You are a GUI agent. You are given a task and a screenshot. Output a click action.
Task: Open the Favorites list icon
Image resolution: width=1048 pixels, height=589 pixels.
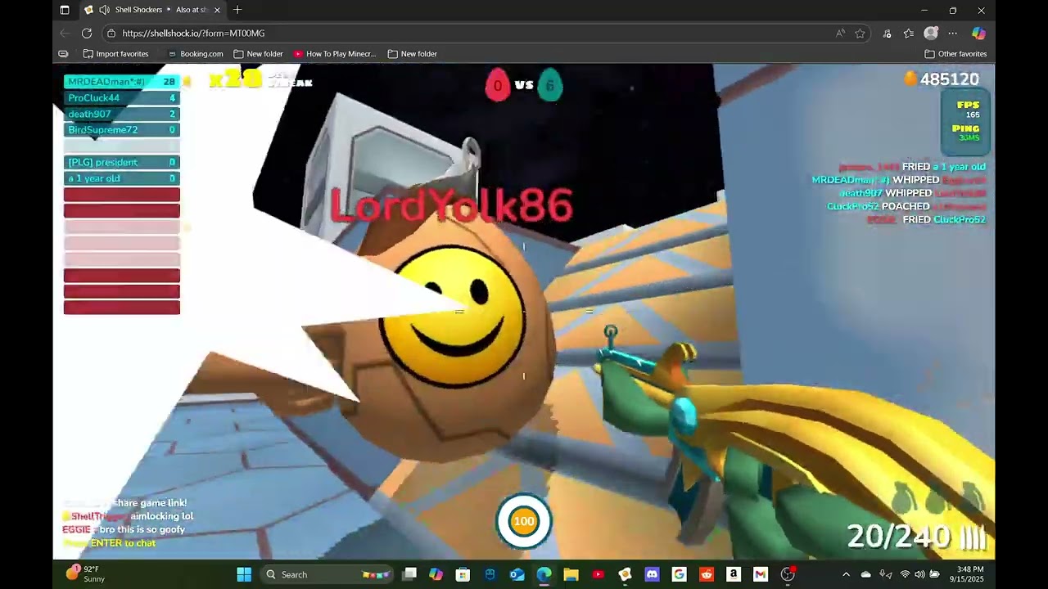tap(909, 34)
